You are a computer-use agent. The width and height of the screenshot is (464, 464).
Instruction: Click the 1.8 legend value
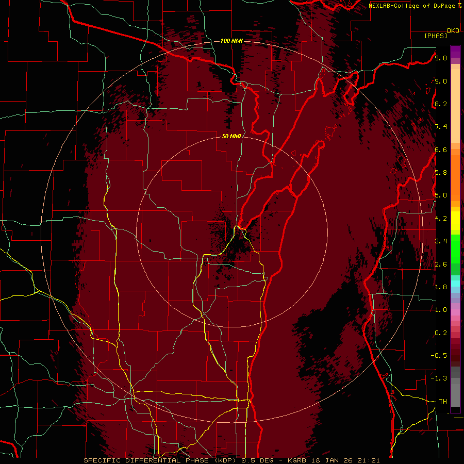pos(441,287)
